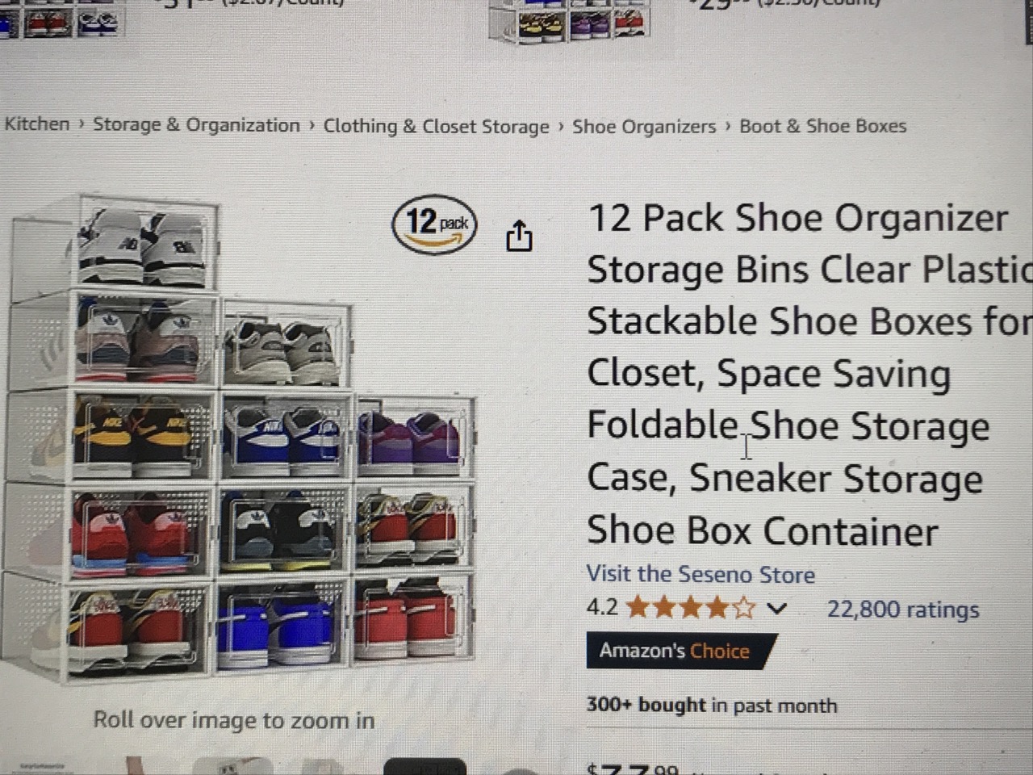Click the share icon beside product image

519,235
